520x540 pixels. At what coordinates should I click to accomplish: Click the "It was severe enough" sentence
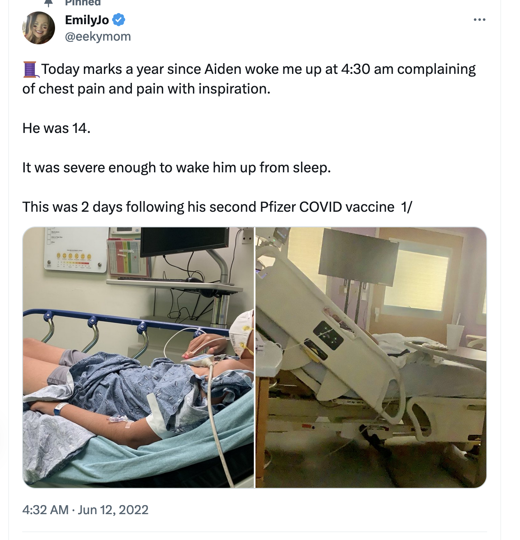coord(176,168)
